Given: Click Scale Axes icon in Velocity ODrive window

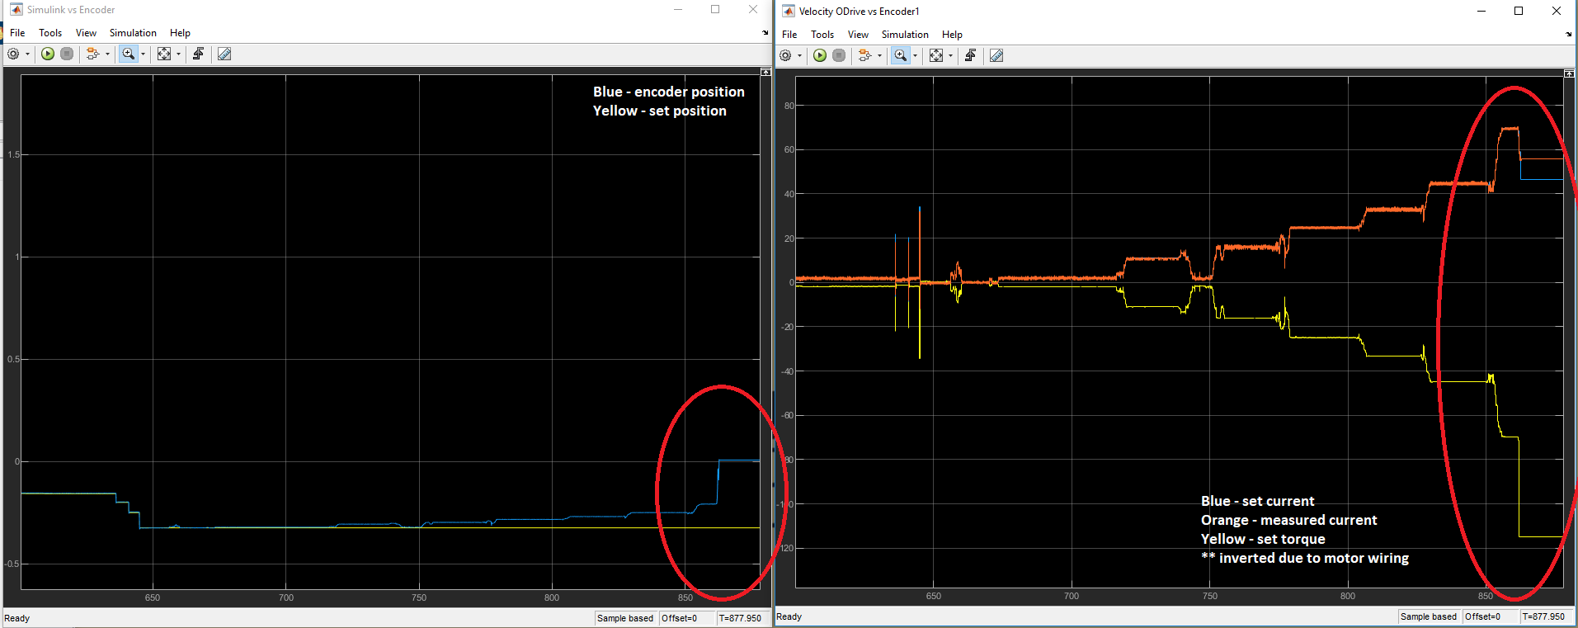Looking at the screenshot, I should tap(936, 55).
